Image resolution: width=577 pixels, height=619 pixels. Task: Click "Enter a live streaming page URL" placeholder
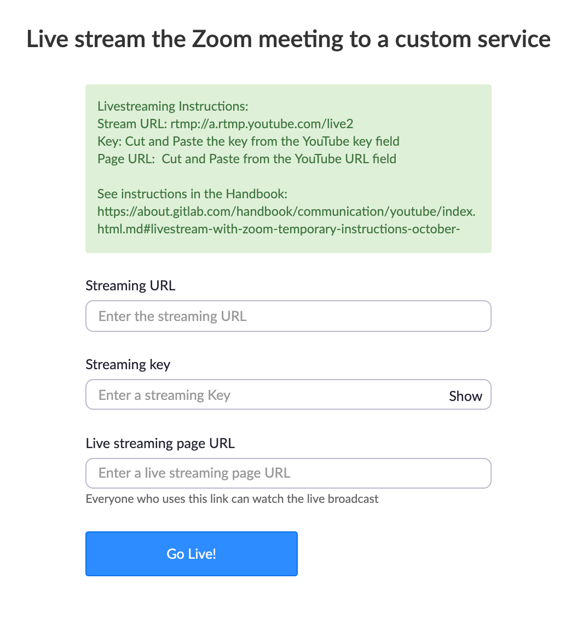(x=194, y=473)
